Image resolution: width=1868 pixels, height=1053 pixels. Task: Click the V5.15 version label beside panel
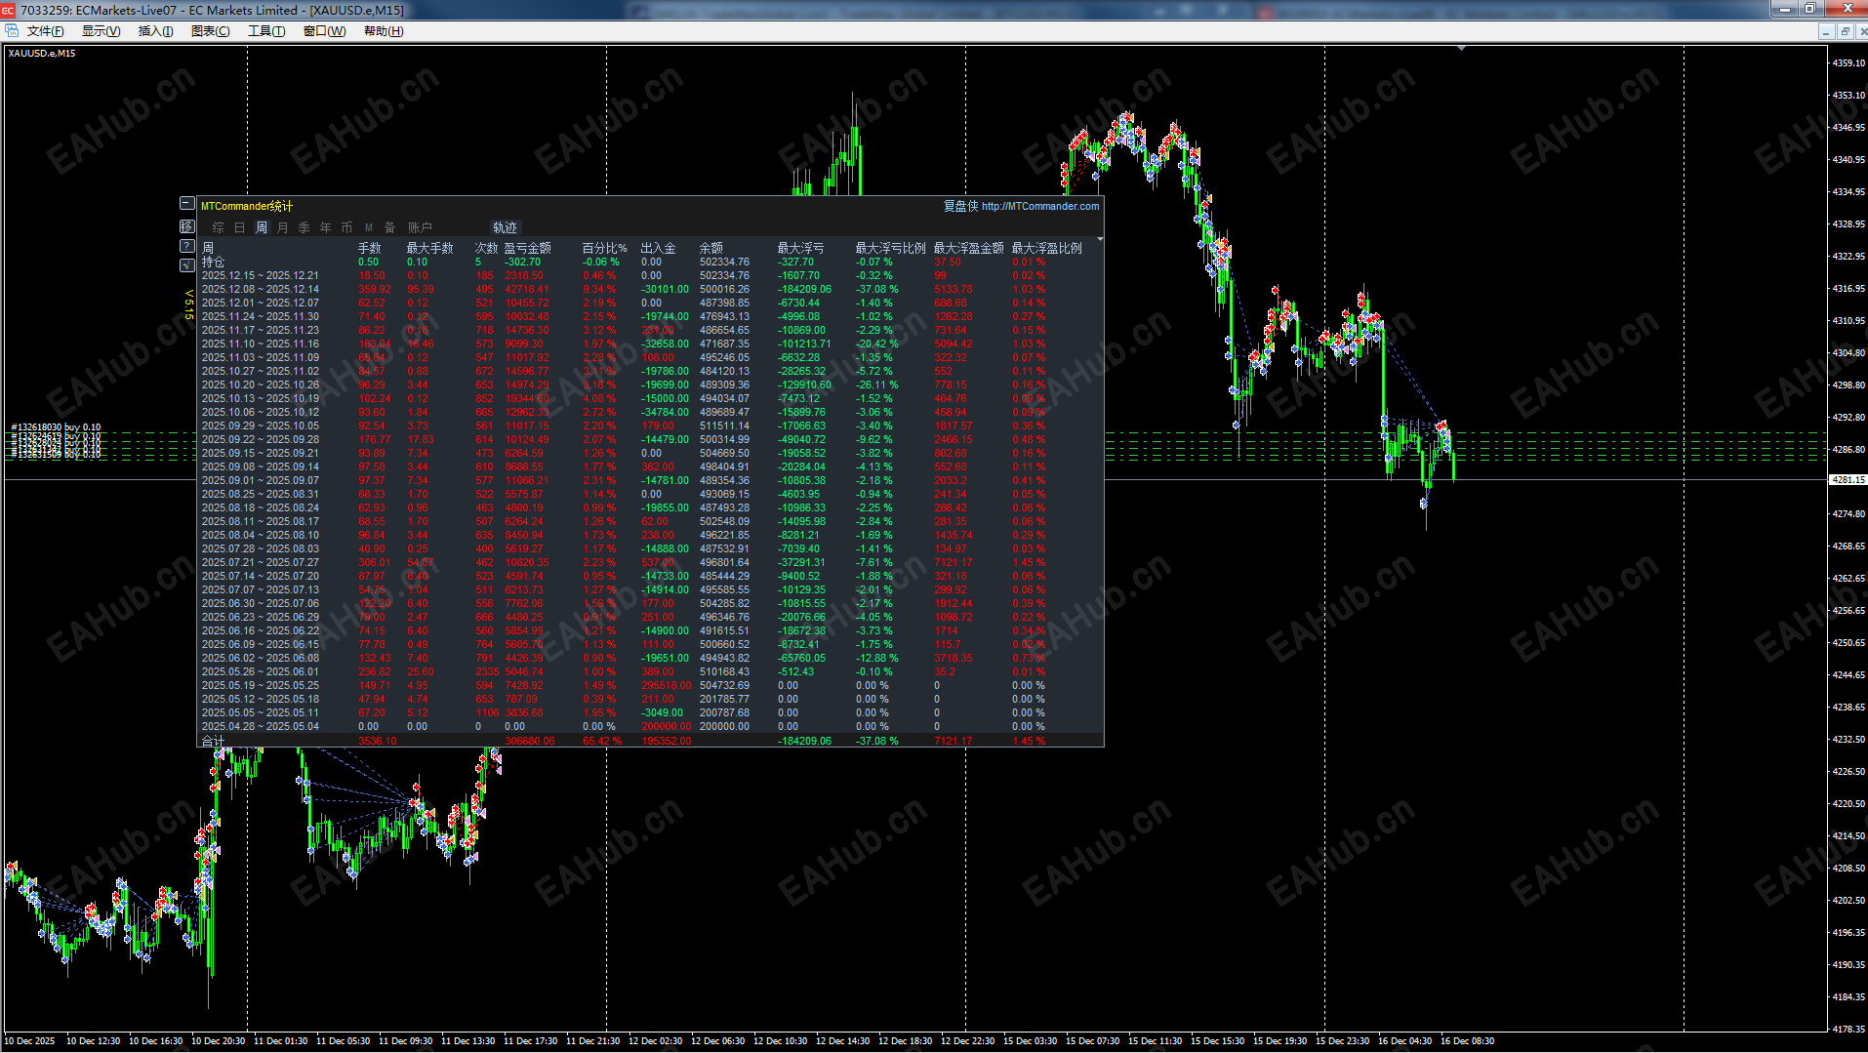click(189, 304)
